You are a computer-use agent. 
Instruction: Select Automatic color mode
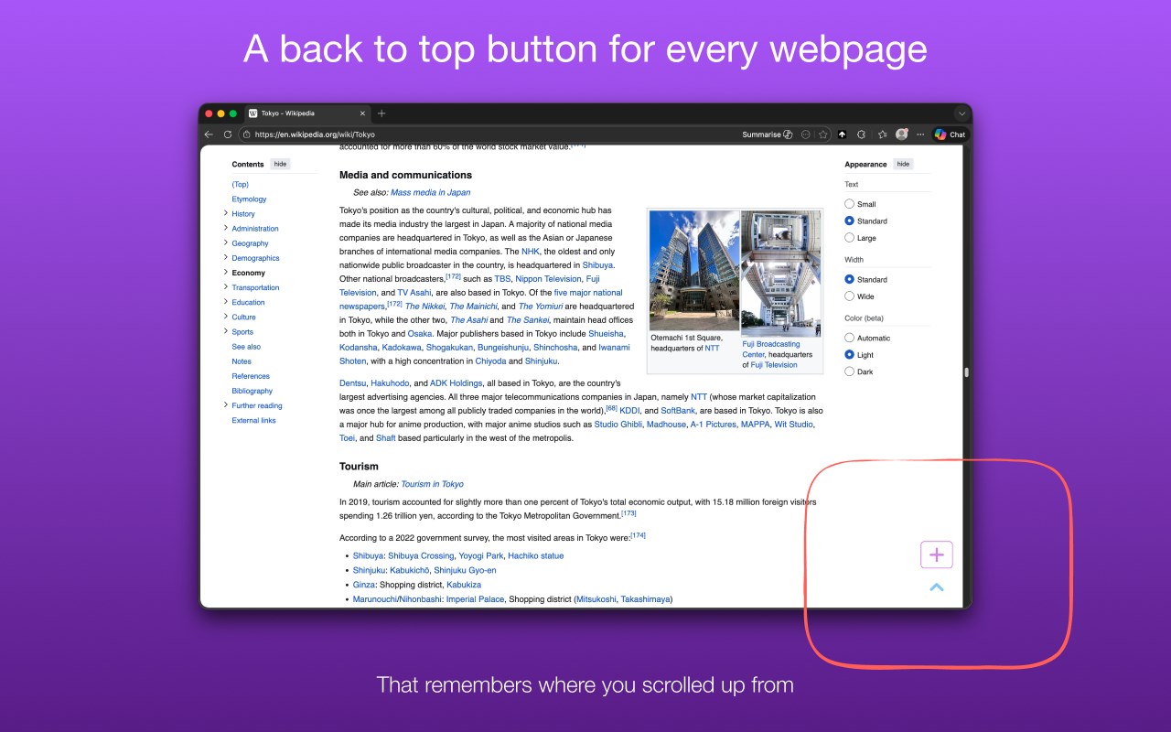click(x=849, y=338)
